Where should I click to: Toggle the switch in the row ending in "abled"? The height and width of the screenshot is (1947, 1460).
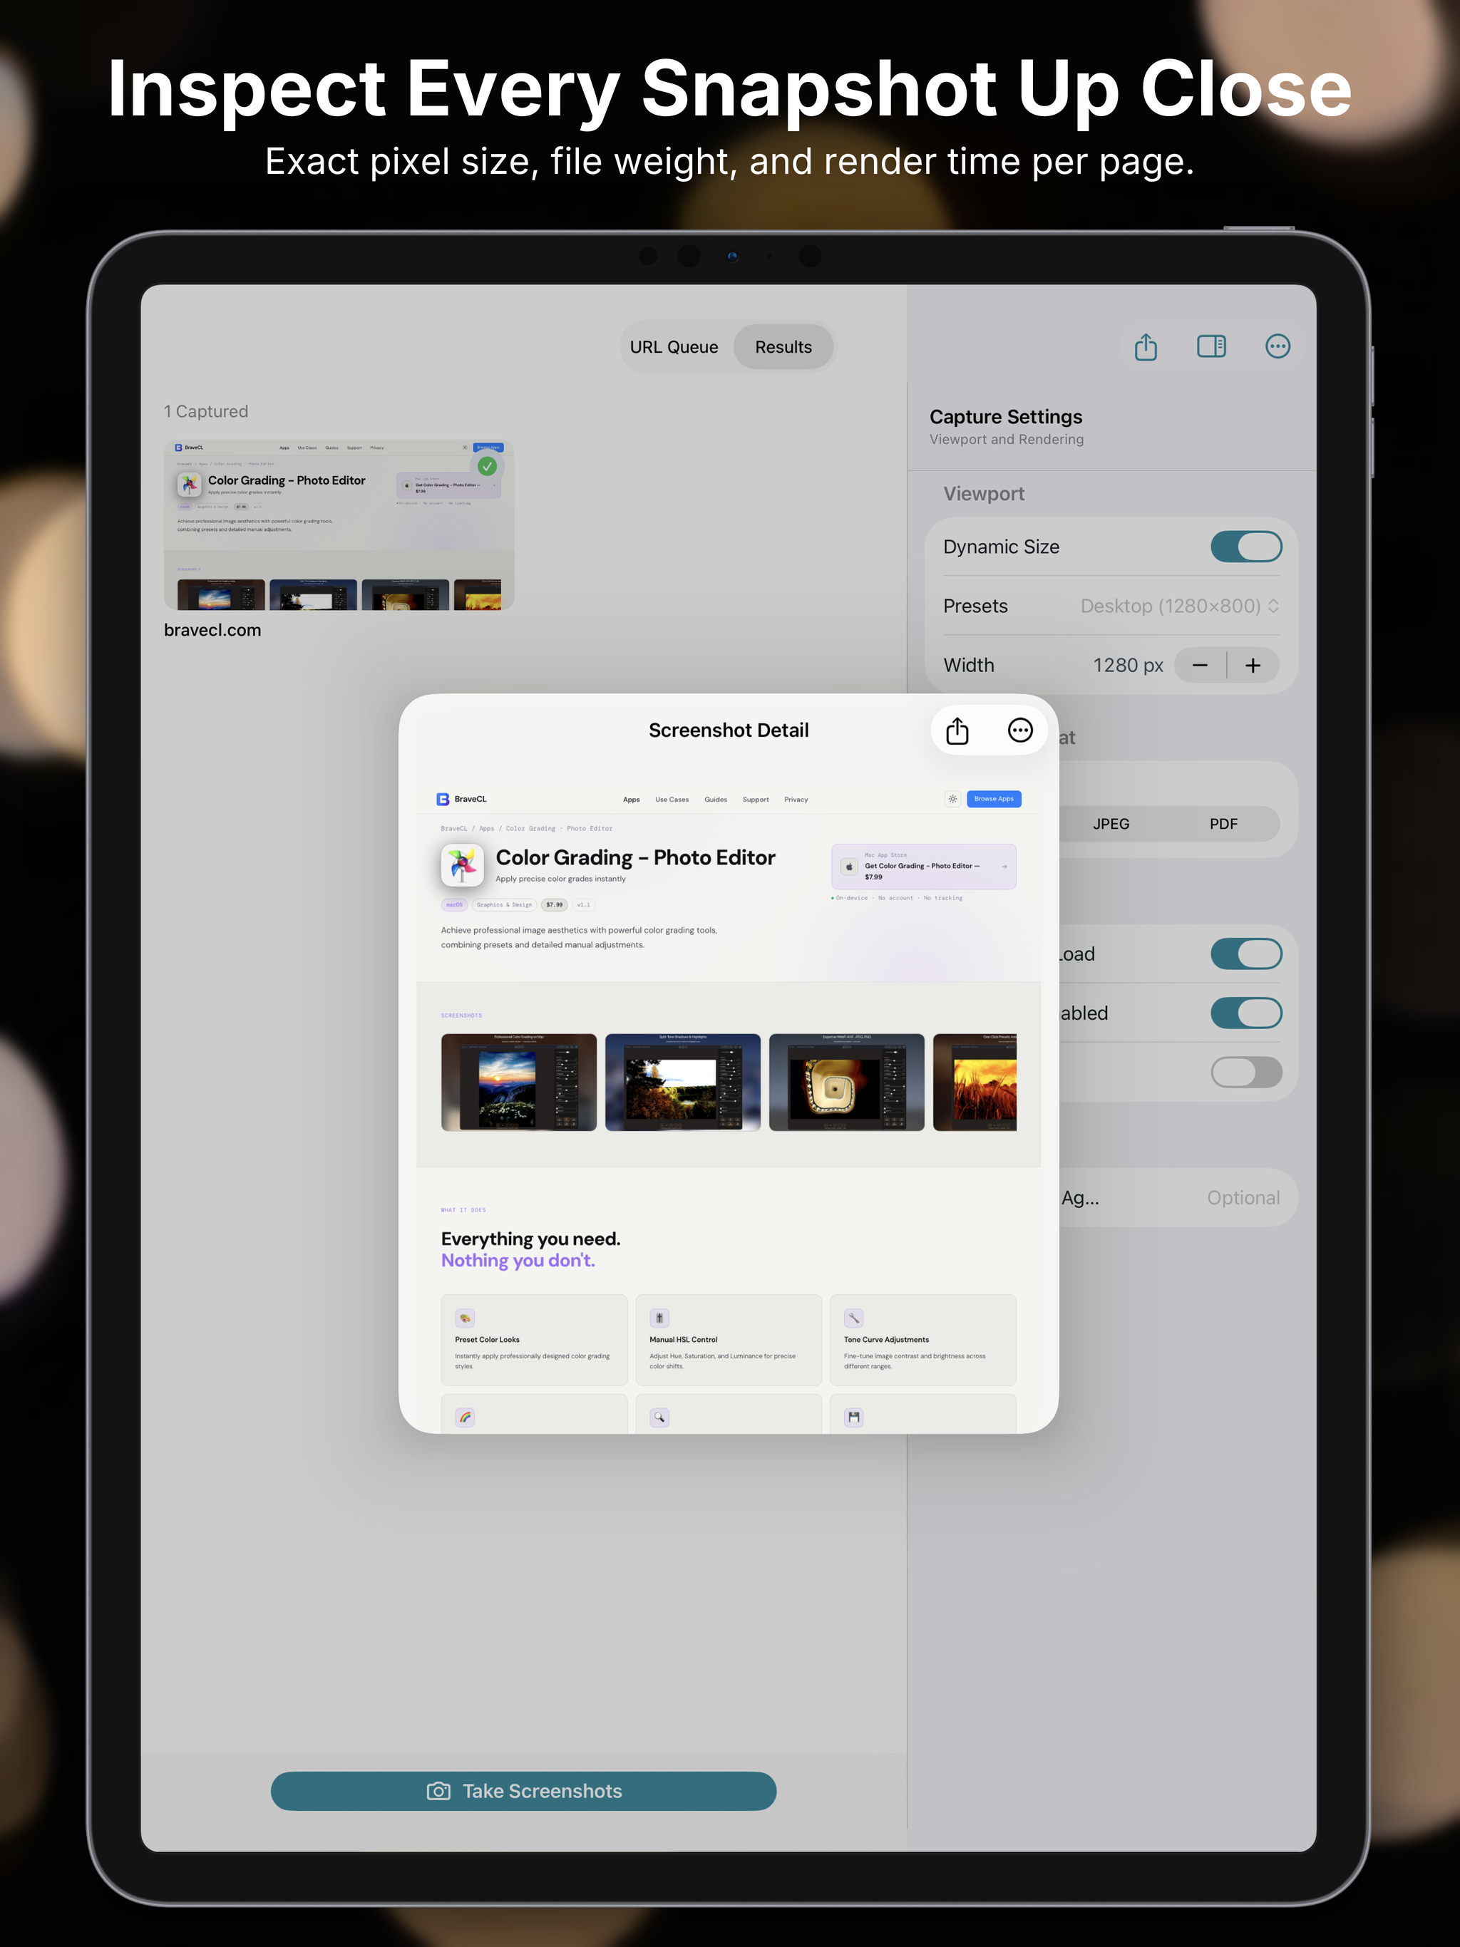tap(1246, 1013)
